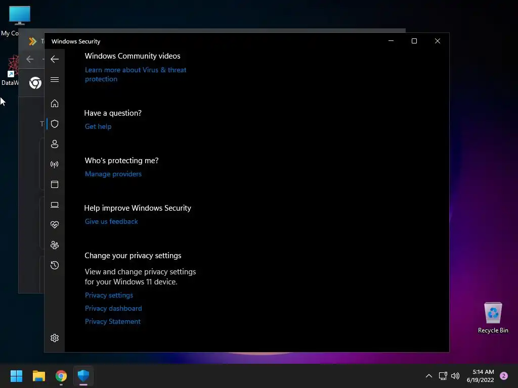Screen dimensions: 518x388
Task: Click 'Help improve Windows Security' heading
Action: click(138, 208)
